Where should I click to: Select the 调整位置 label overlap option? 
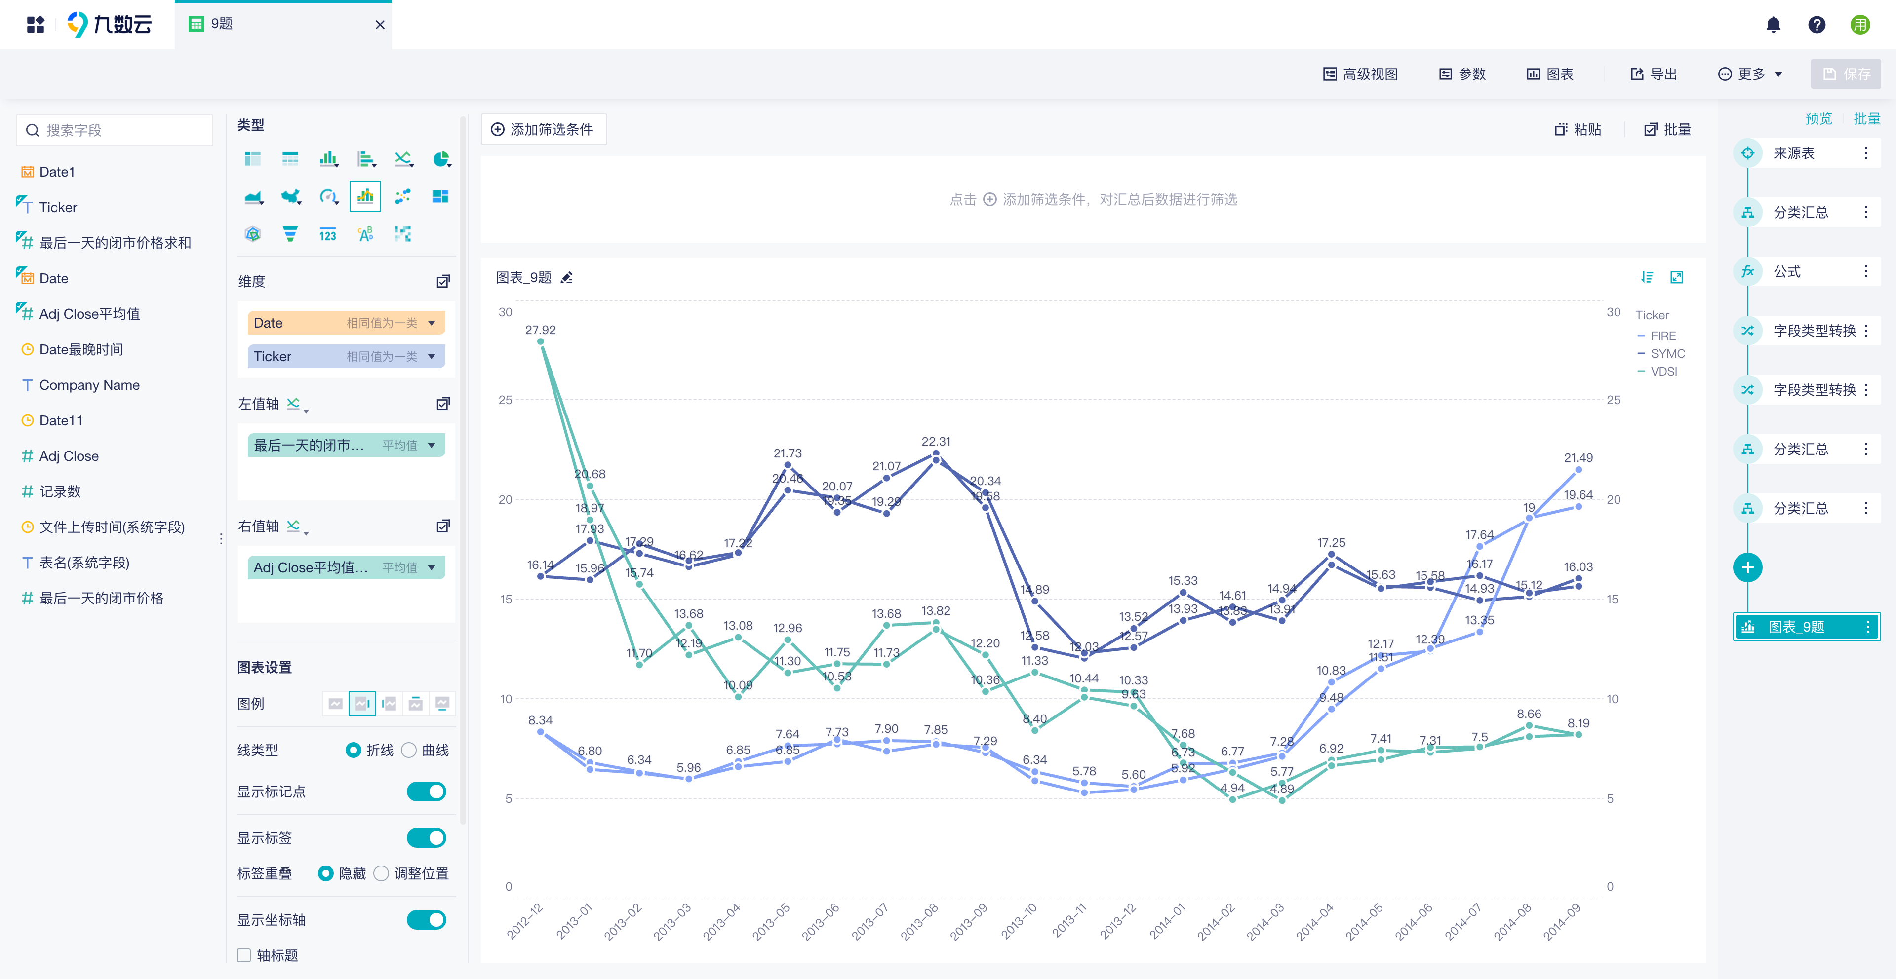381,873
